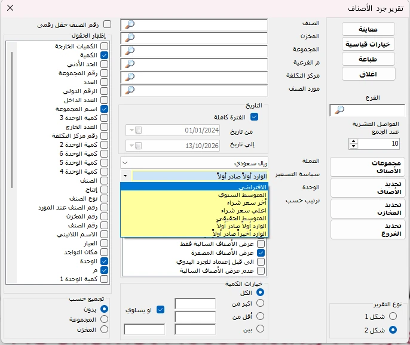
Task: Toggle the او يساوي checkbox
Action: tap(160, 310)
